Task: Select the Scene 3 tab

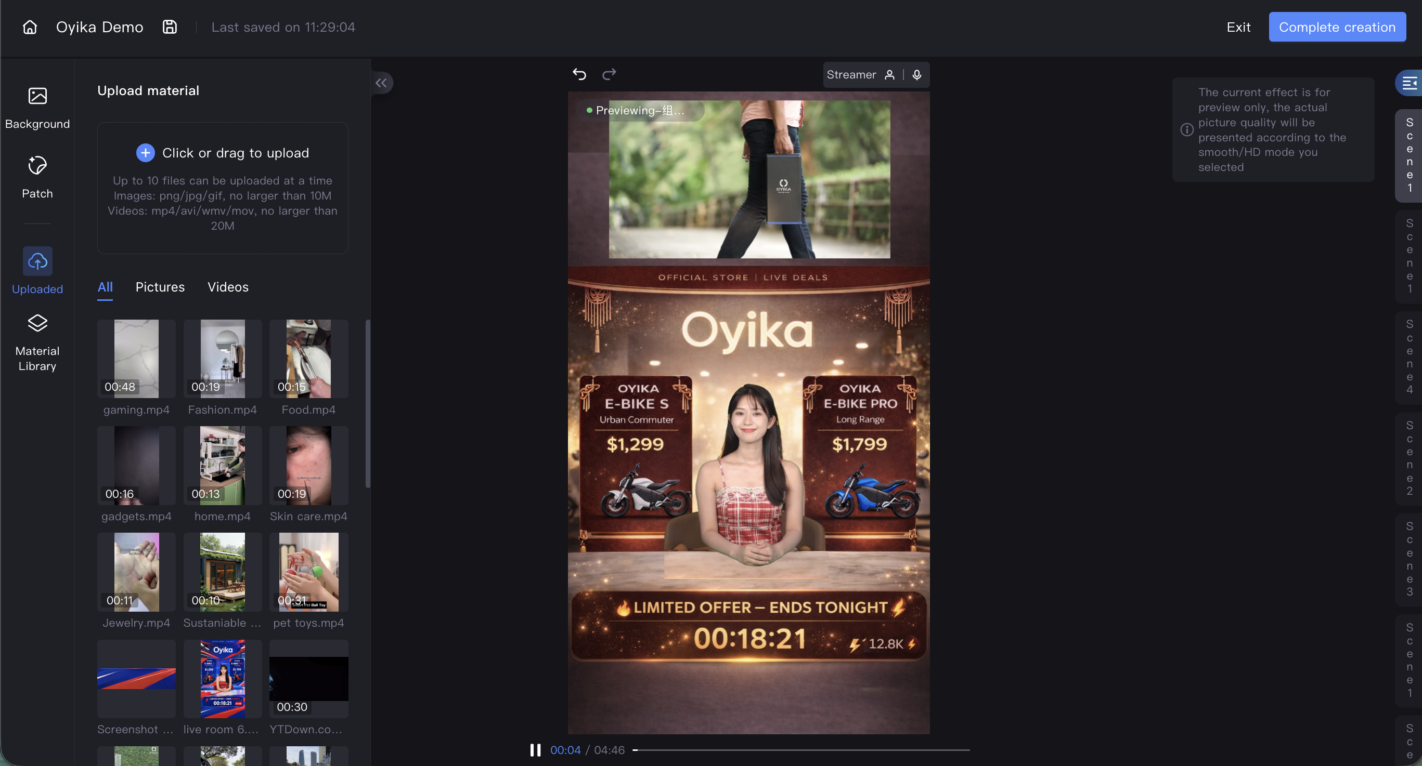Action: pos(1410,560)
